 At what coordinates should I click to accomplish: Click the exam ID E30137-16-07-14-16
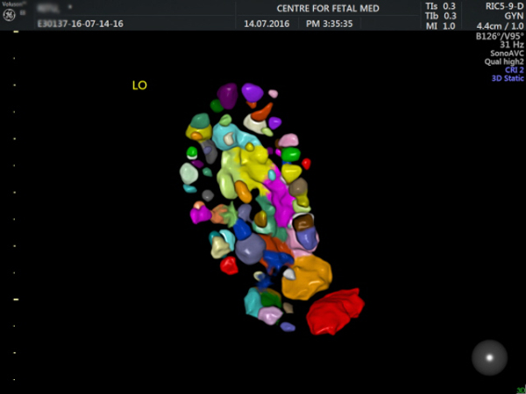click(x=80, y=24)
